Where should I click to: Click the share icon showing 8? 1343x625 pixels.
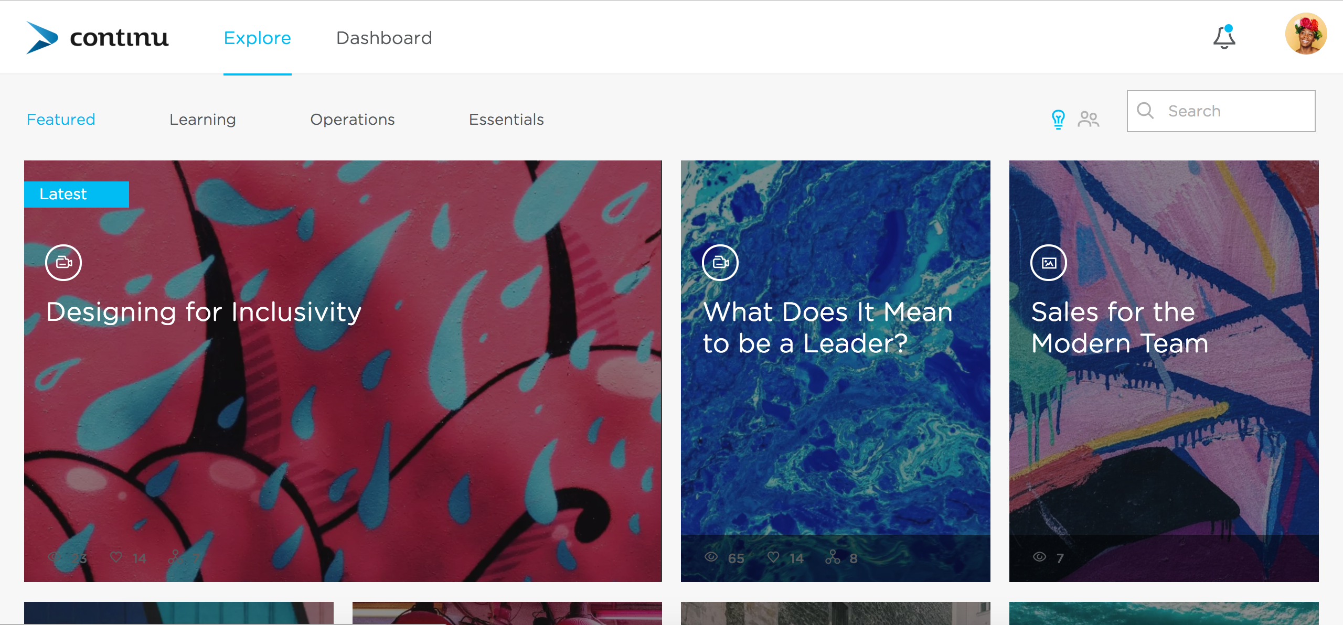[x=833, y=557]
